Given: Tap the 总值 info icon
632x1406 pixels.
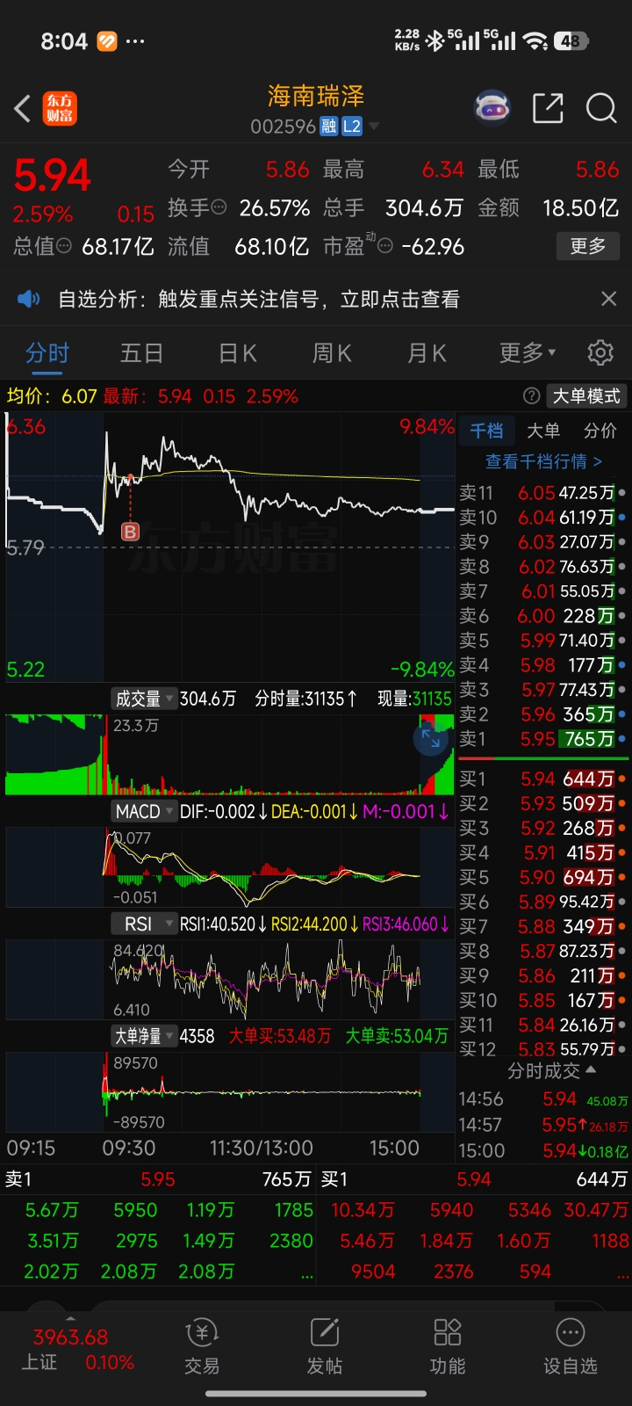Looking at the screenshot, I should [64, 246].
